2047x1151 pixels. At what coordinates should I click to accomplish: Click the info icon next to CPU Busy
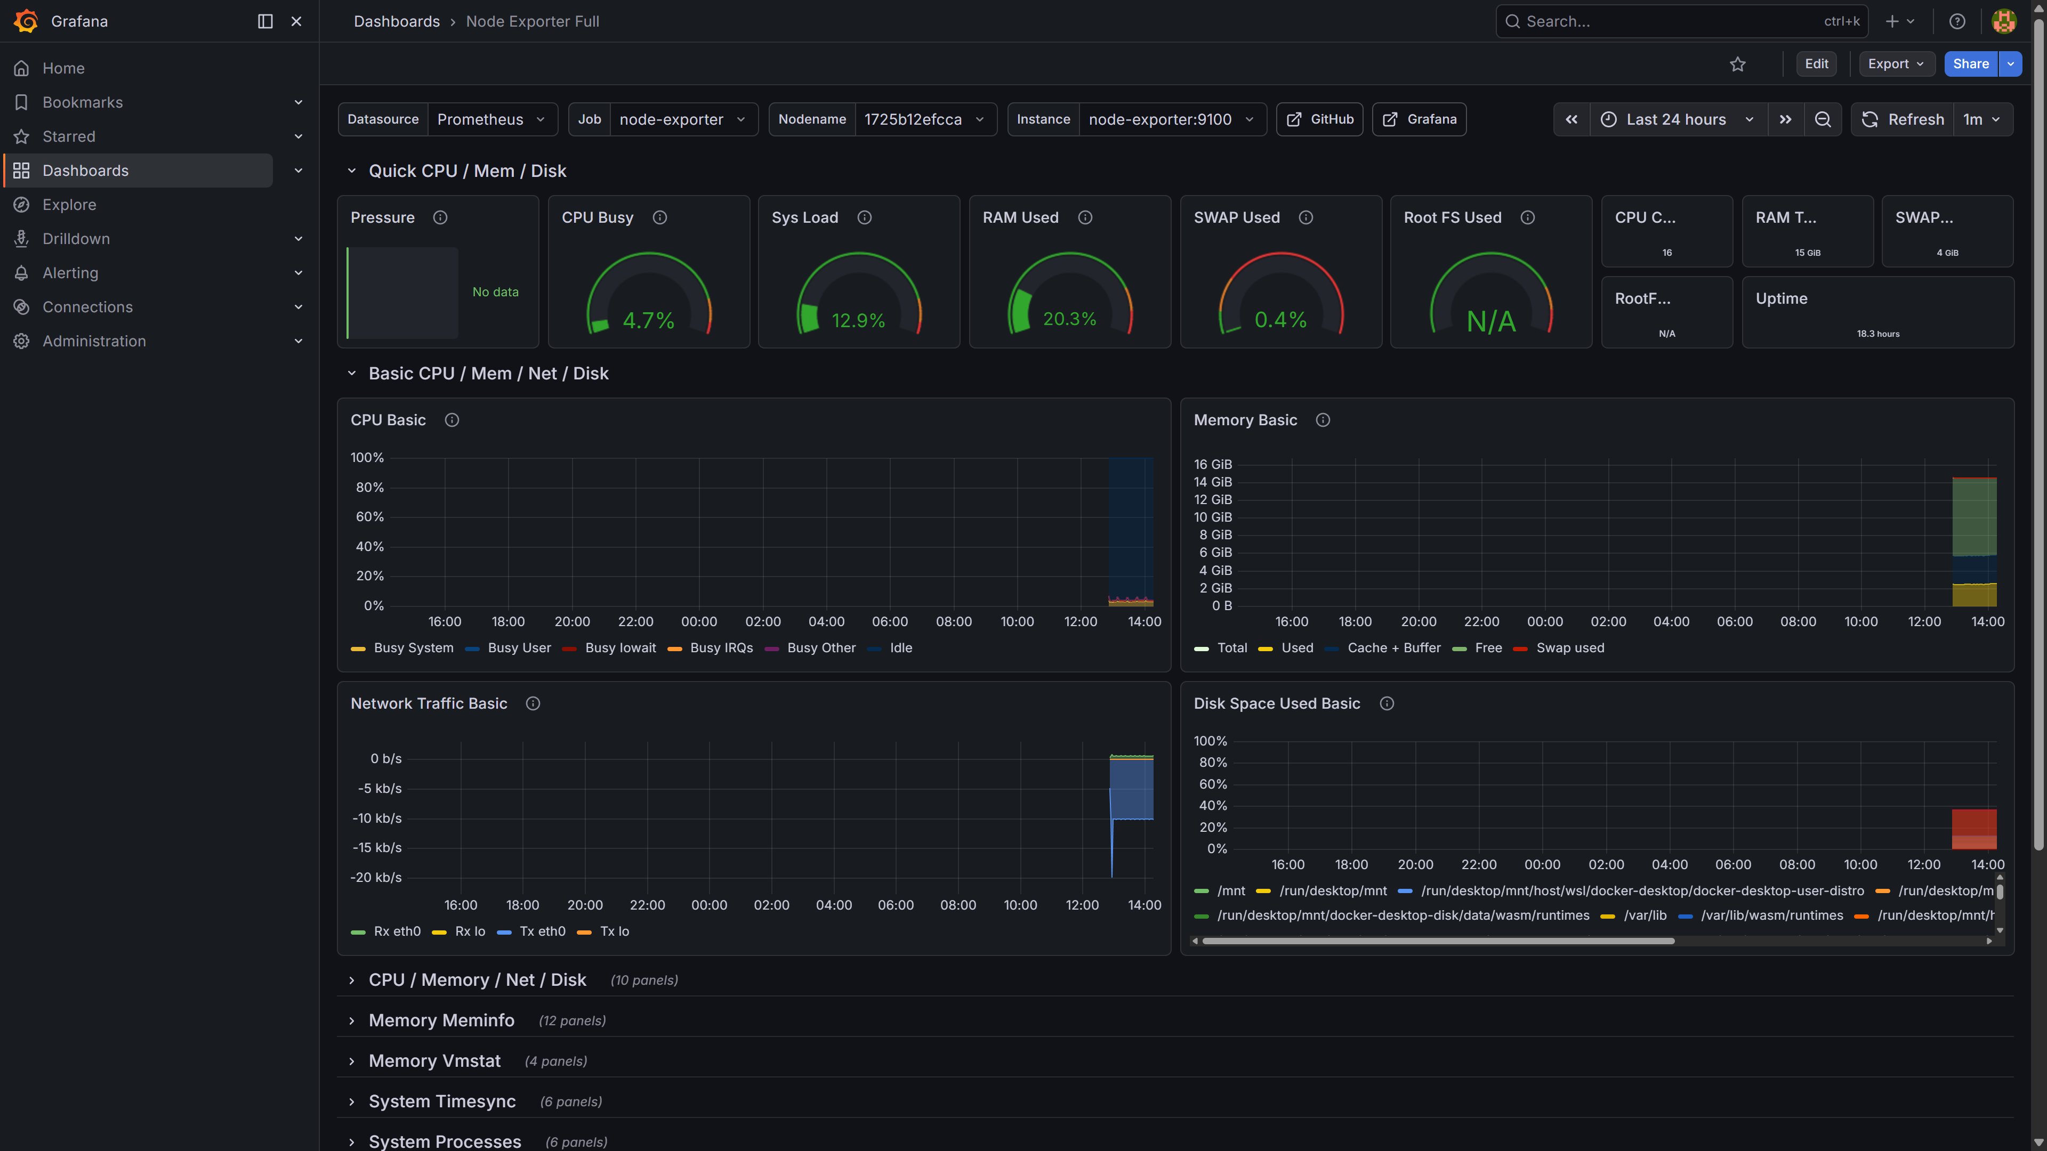click(659, 217)
